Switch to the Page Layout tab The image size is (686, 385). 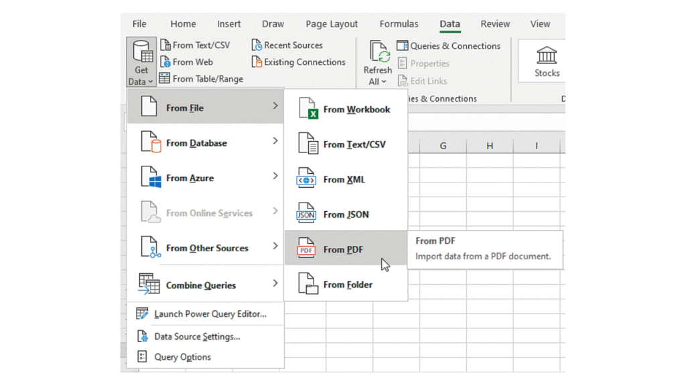click(332, 24)
